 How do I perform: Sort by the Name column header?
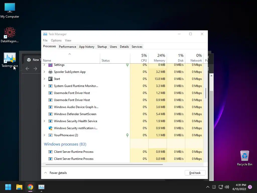71,58
